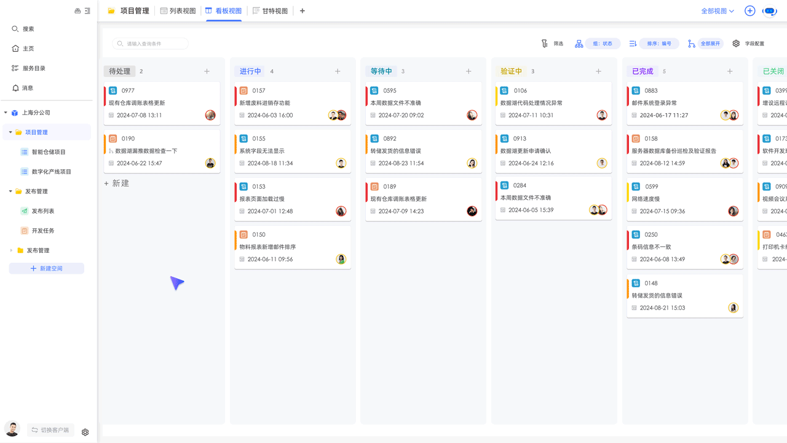Add a new view tab with the plus
Image resolution: width=787 pixels, height=443 pixels.
point(302,11)
